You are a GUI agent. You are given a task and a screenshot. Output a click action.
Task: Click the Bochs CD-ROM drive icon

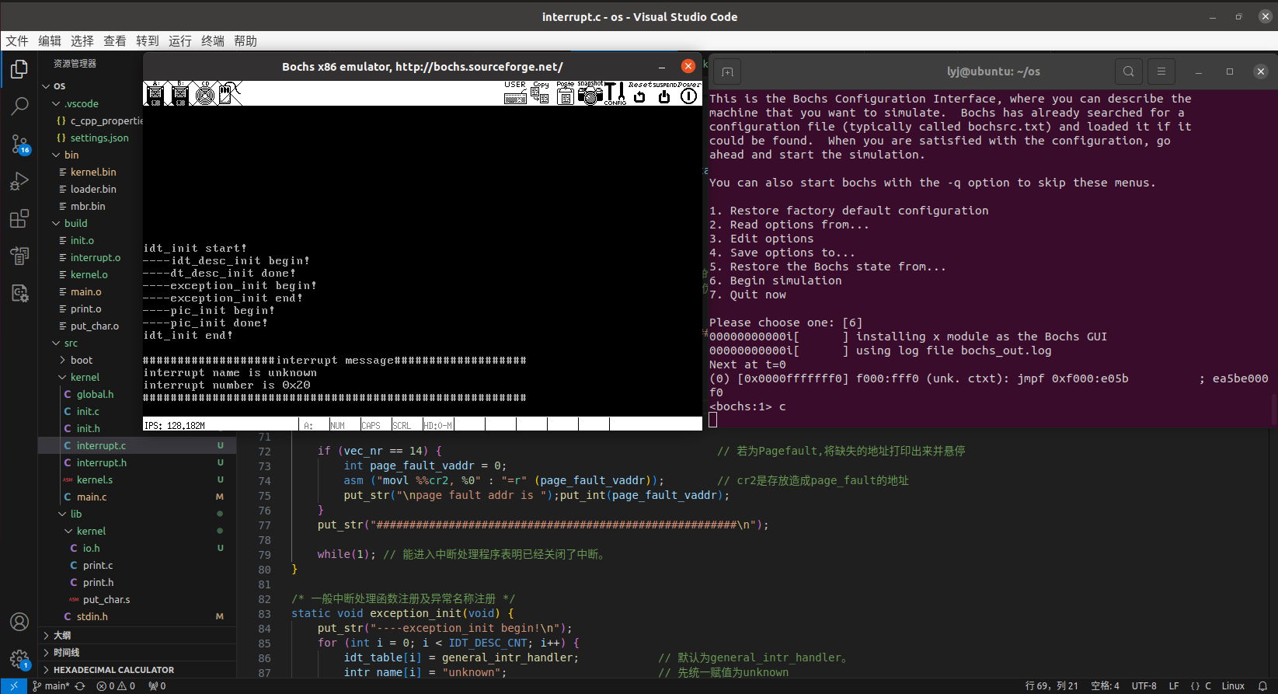click(205, 93)
